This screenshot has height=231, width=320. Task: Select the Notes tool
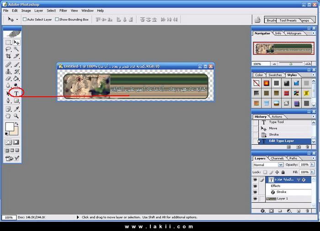click(8, 109)
